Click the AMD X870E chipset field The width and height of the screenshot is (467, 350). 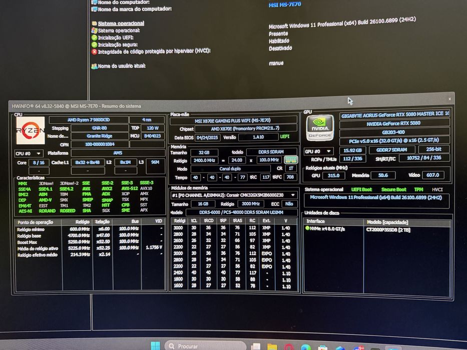click(245, 128)
